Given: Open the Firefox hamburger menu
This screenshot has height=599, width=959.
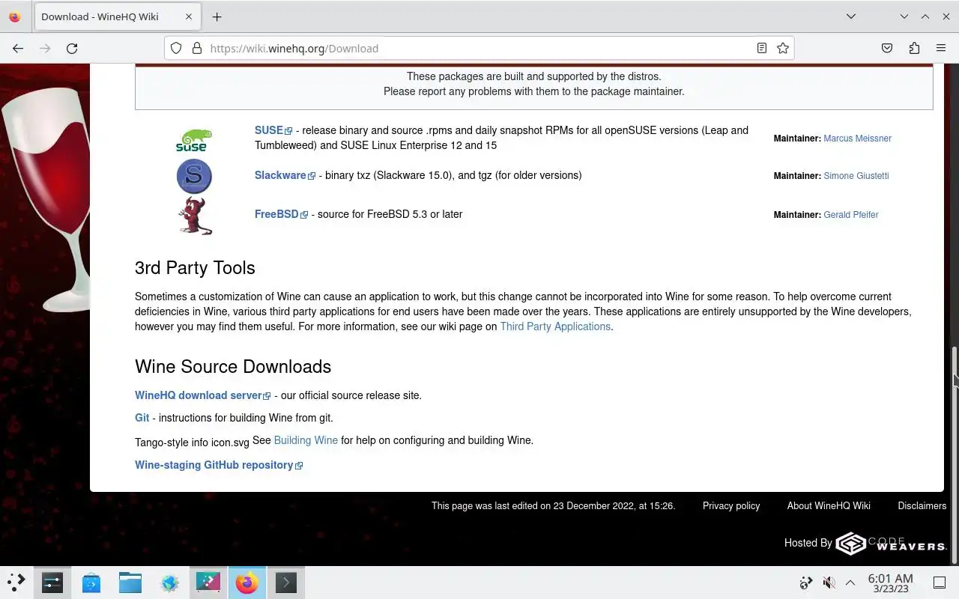Looking at the screenshot, I should 941,48.
